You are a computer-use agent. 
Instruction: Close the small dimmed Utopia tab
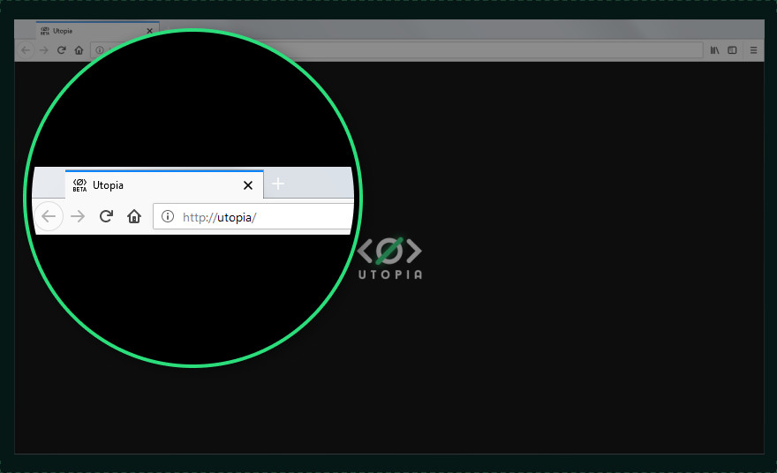149,31
